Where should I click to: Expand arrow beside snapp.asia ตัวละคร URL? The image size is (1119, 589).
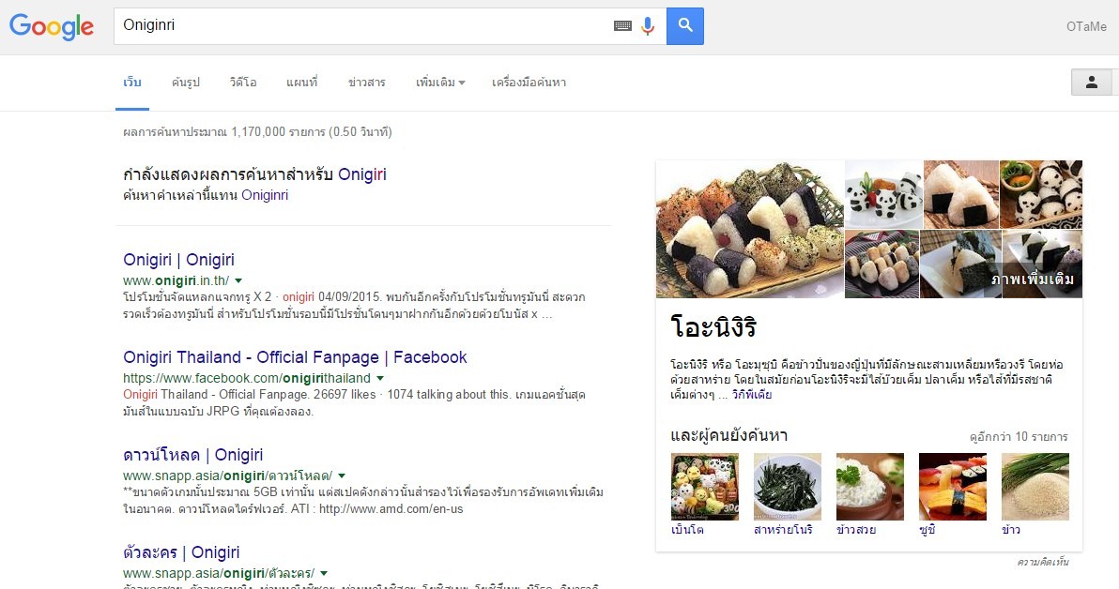pyautogui.click(x=323, y=573)
